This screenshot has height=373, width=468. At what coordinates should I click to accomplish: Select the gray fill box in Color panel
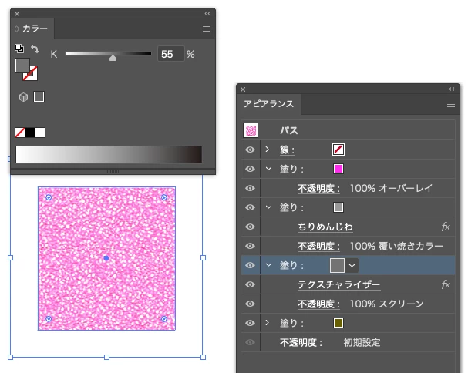(22, 66)
